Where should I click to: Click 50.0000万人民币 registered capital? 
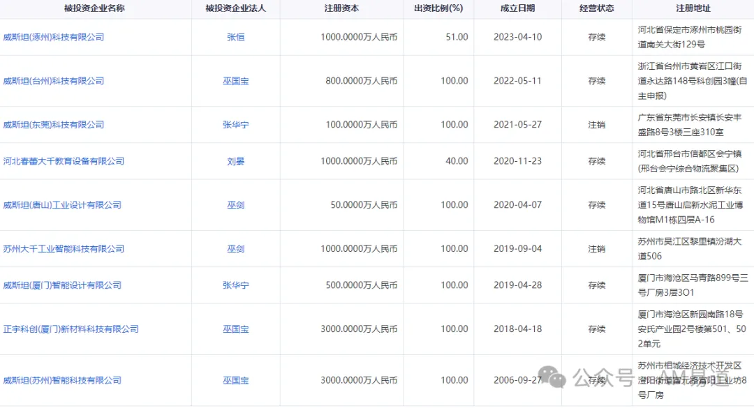click(x=364, y=205)
